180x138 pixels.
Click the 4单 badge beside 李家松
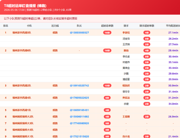pyautogui.click(x=147, y=33)
